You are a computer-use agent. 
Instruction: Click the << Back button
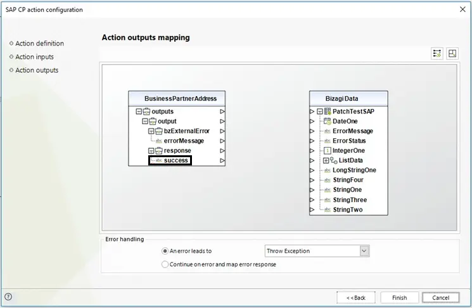coord(356,298)
